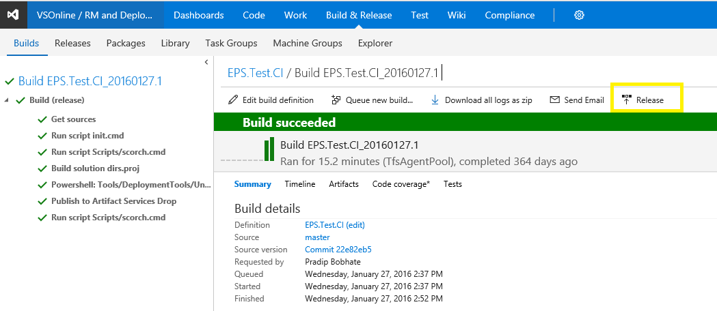This screenshot has width=717, height=311.
Task: Switch to the Tests tab
Action: coord(452,184)
